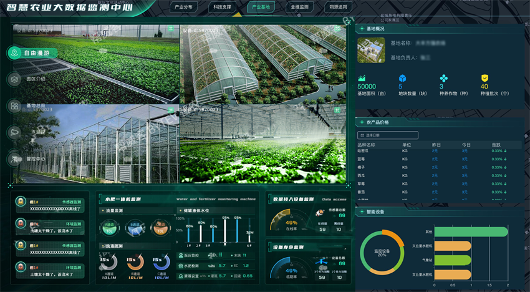Open the 朔源追溯 tab

point(339,7)
